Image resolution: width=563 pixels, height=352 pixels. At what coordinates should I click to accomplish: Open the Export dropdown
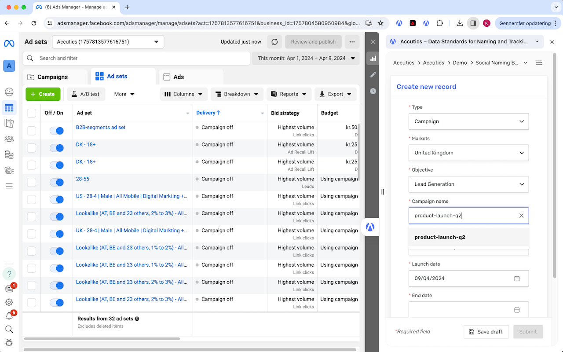336,94
